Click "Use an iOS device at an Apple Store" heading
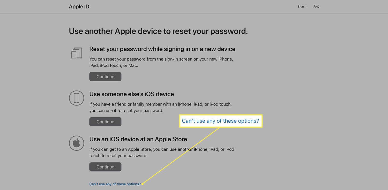The image size is (388, 190). (x=138, y=139)
